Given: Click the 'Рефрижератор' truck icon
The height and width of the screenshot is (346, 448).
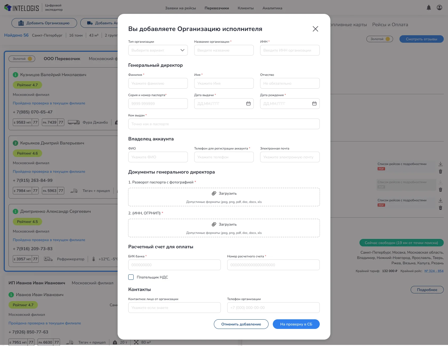Looking at the screenshot, I should pos(48,259).
